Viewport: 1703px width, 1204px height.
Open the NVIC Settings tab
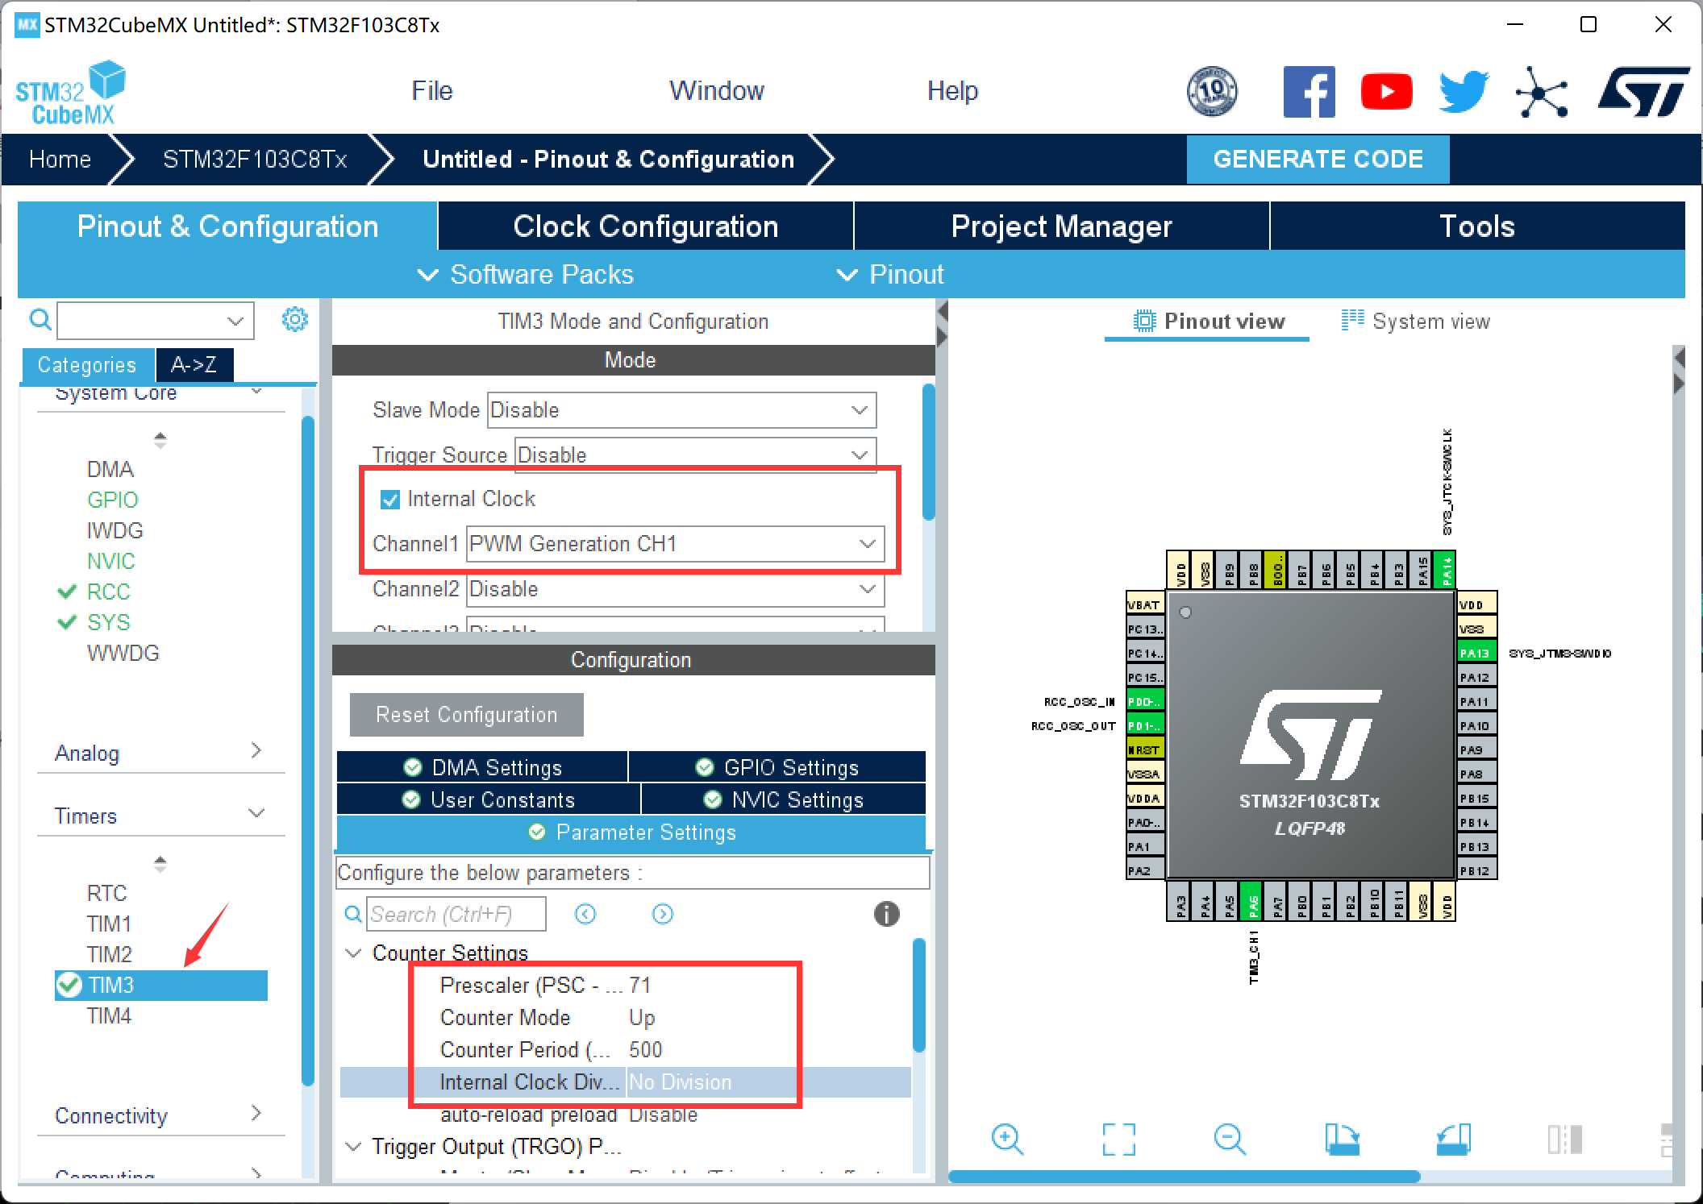point(784,799)
